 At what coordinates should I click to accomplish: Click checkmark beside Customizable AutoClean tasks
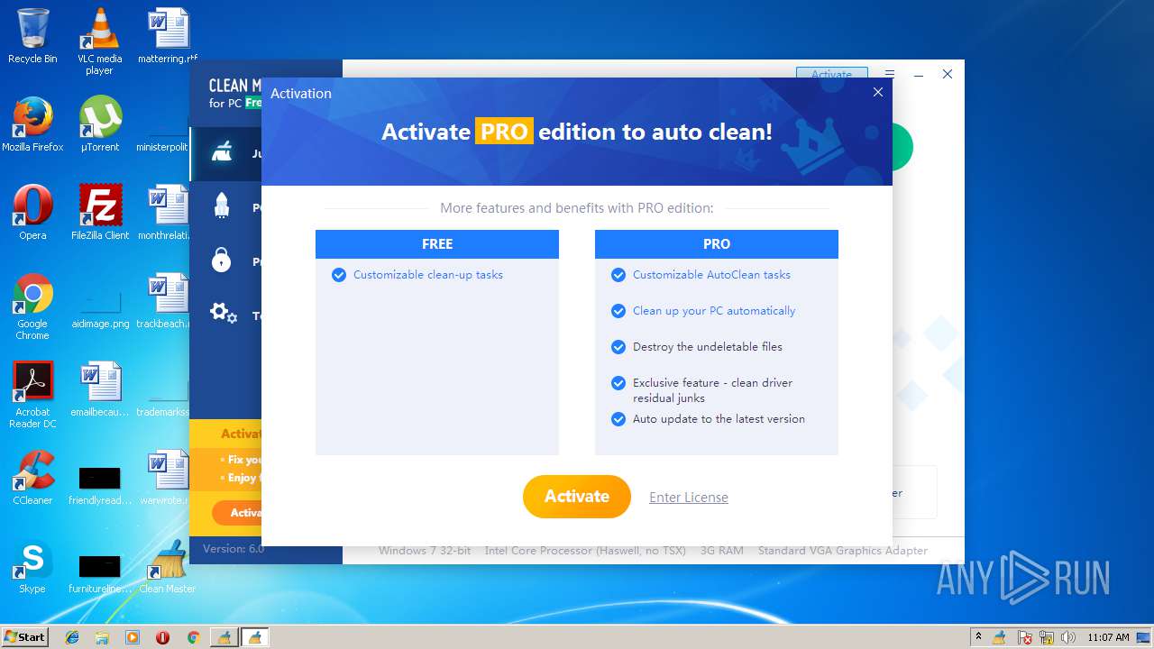tap(618, 275)
